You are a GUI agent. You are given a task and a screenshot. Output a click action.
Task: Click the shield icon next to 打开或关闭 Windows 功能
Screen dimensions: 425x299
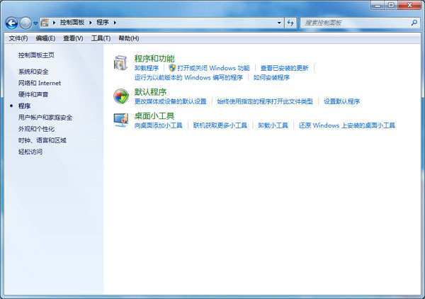point(172,68)
